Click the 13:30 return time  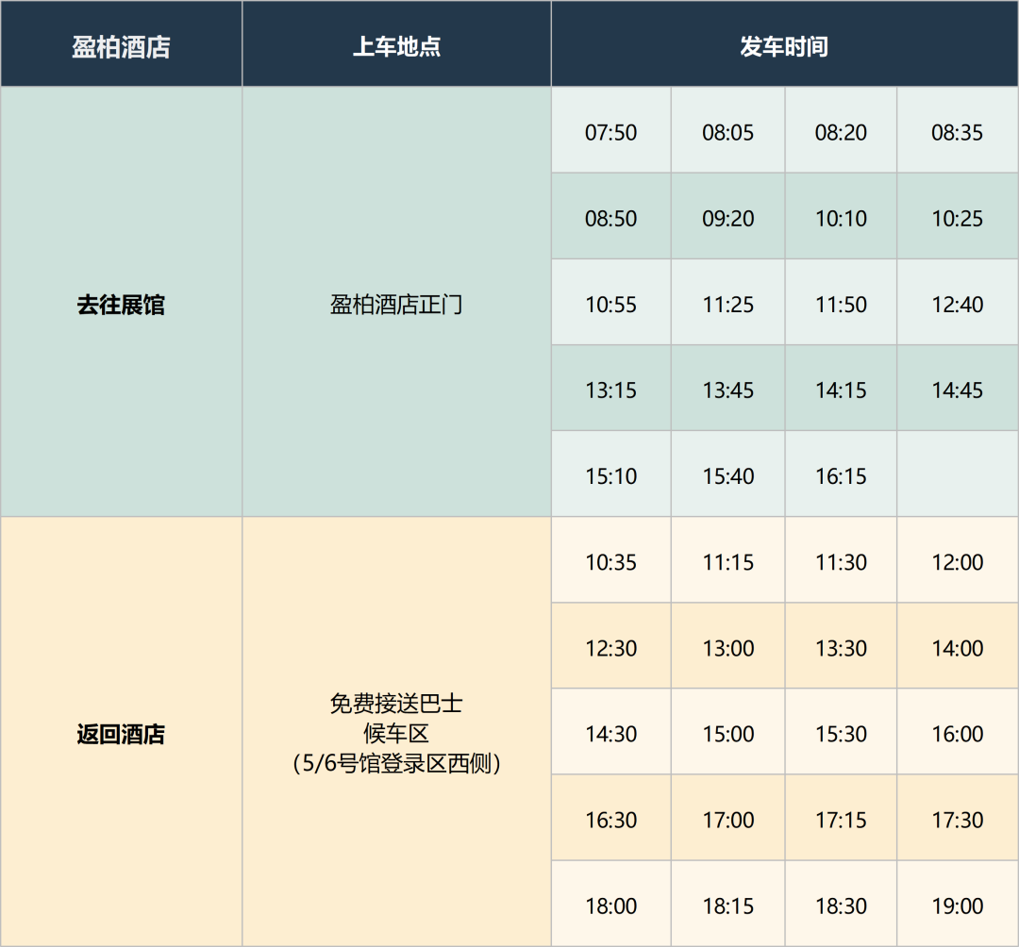841,645
